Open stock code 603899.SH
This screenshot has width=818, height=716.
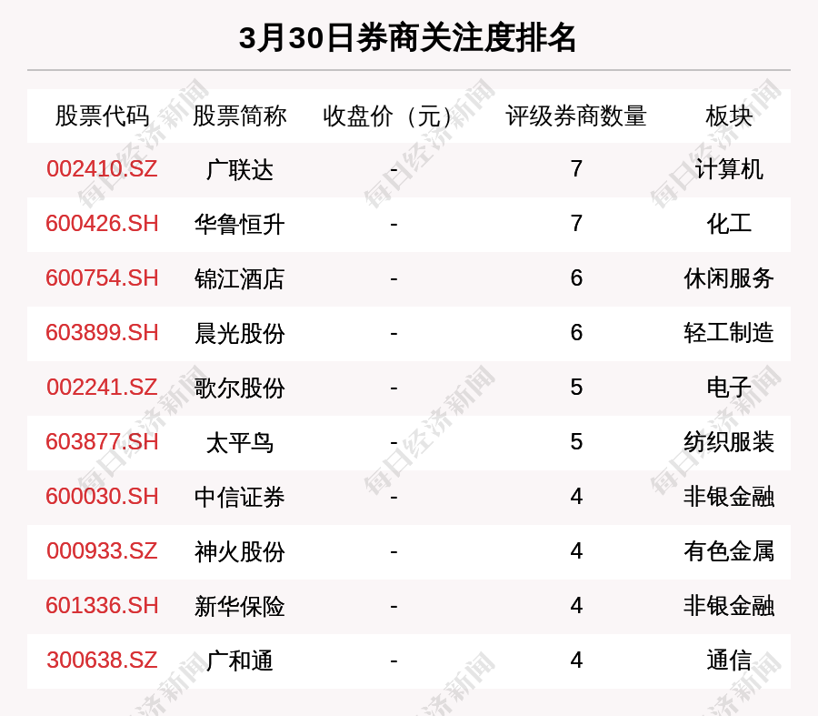point(102,333)
